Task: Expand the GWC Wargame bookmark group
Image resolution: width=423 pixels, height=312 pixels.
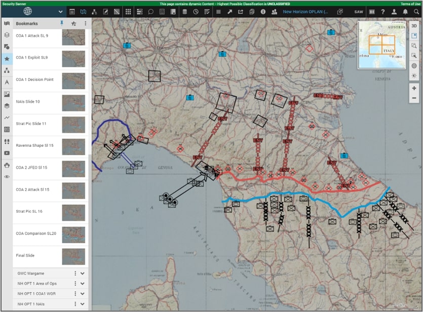Action: (83, 274)
